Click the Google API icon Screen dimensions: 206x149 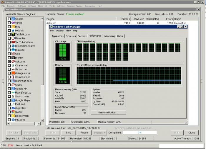tap(13, 89)
